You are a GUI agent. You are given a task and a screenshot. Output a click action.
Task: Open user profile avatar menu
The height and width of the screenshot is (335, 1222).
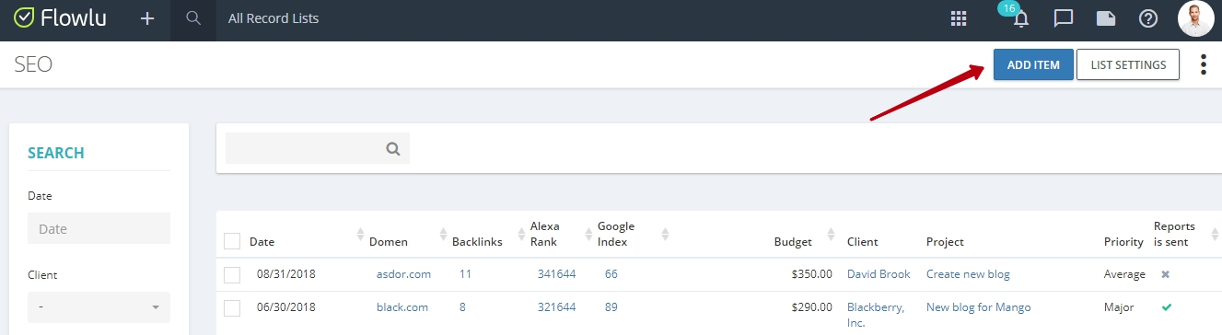1195,18
